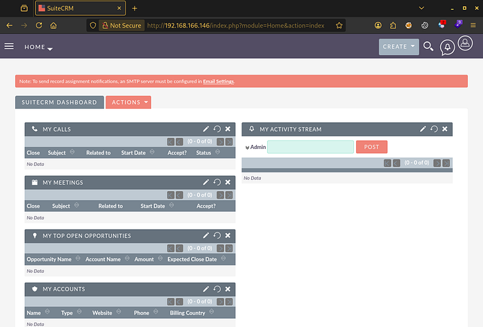Open the ACTIONS dropdown
This screenshot has height=327, width=483.
click(128, 102)
